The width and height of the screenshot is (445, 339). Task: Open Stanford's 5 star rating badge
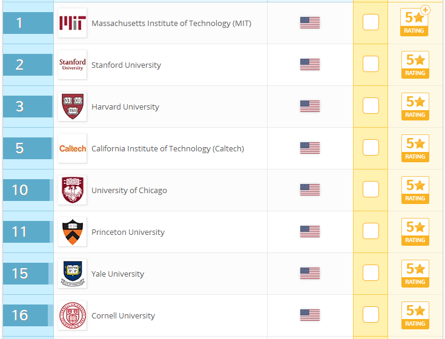pyautogui.click(x=415, y=65)
